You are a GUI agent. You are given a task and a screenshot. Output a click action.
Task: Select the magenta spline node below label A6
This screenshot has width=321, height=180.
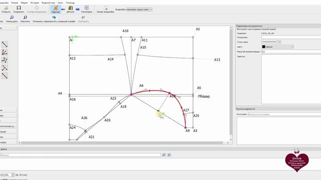click(131, 94)
